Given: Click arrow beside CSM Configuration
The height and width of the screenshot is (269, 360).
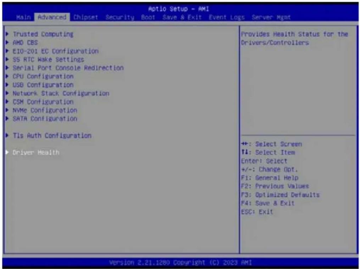Looking at the screenshot, I should 7,102.
